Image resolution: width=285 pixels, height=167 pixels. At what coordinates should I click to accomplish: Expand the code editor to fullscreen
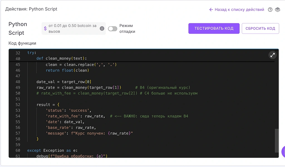tap(272, 55)
